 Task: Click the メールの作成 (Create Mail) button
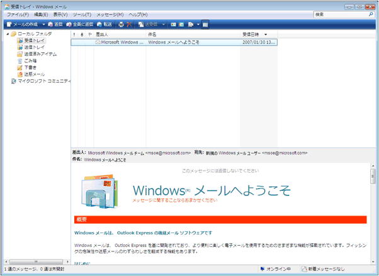click(22, 25)
